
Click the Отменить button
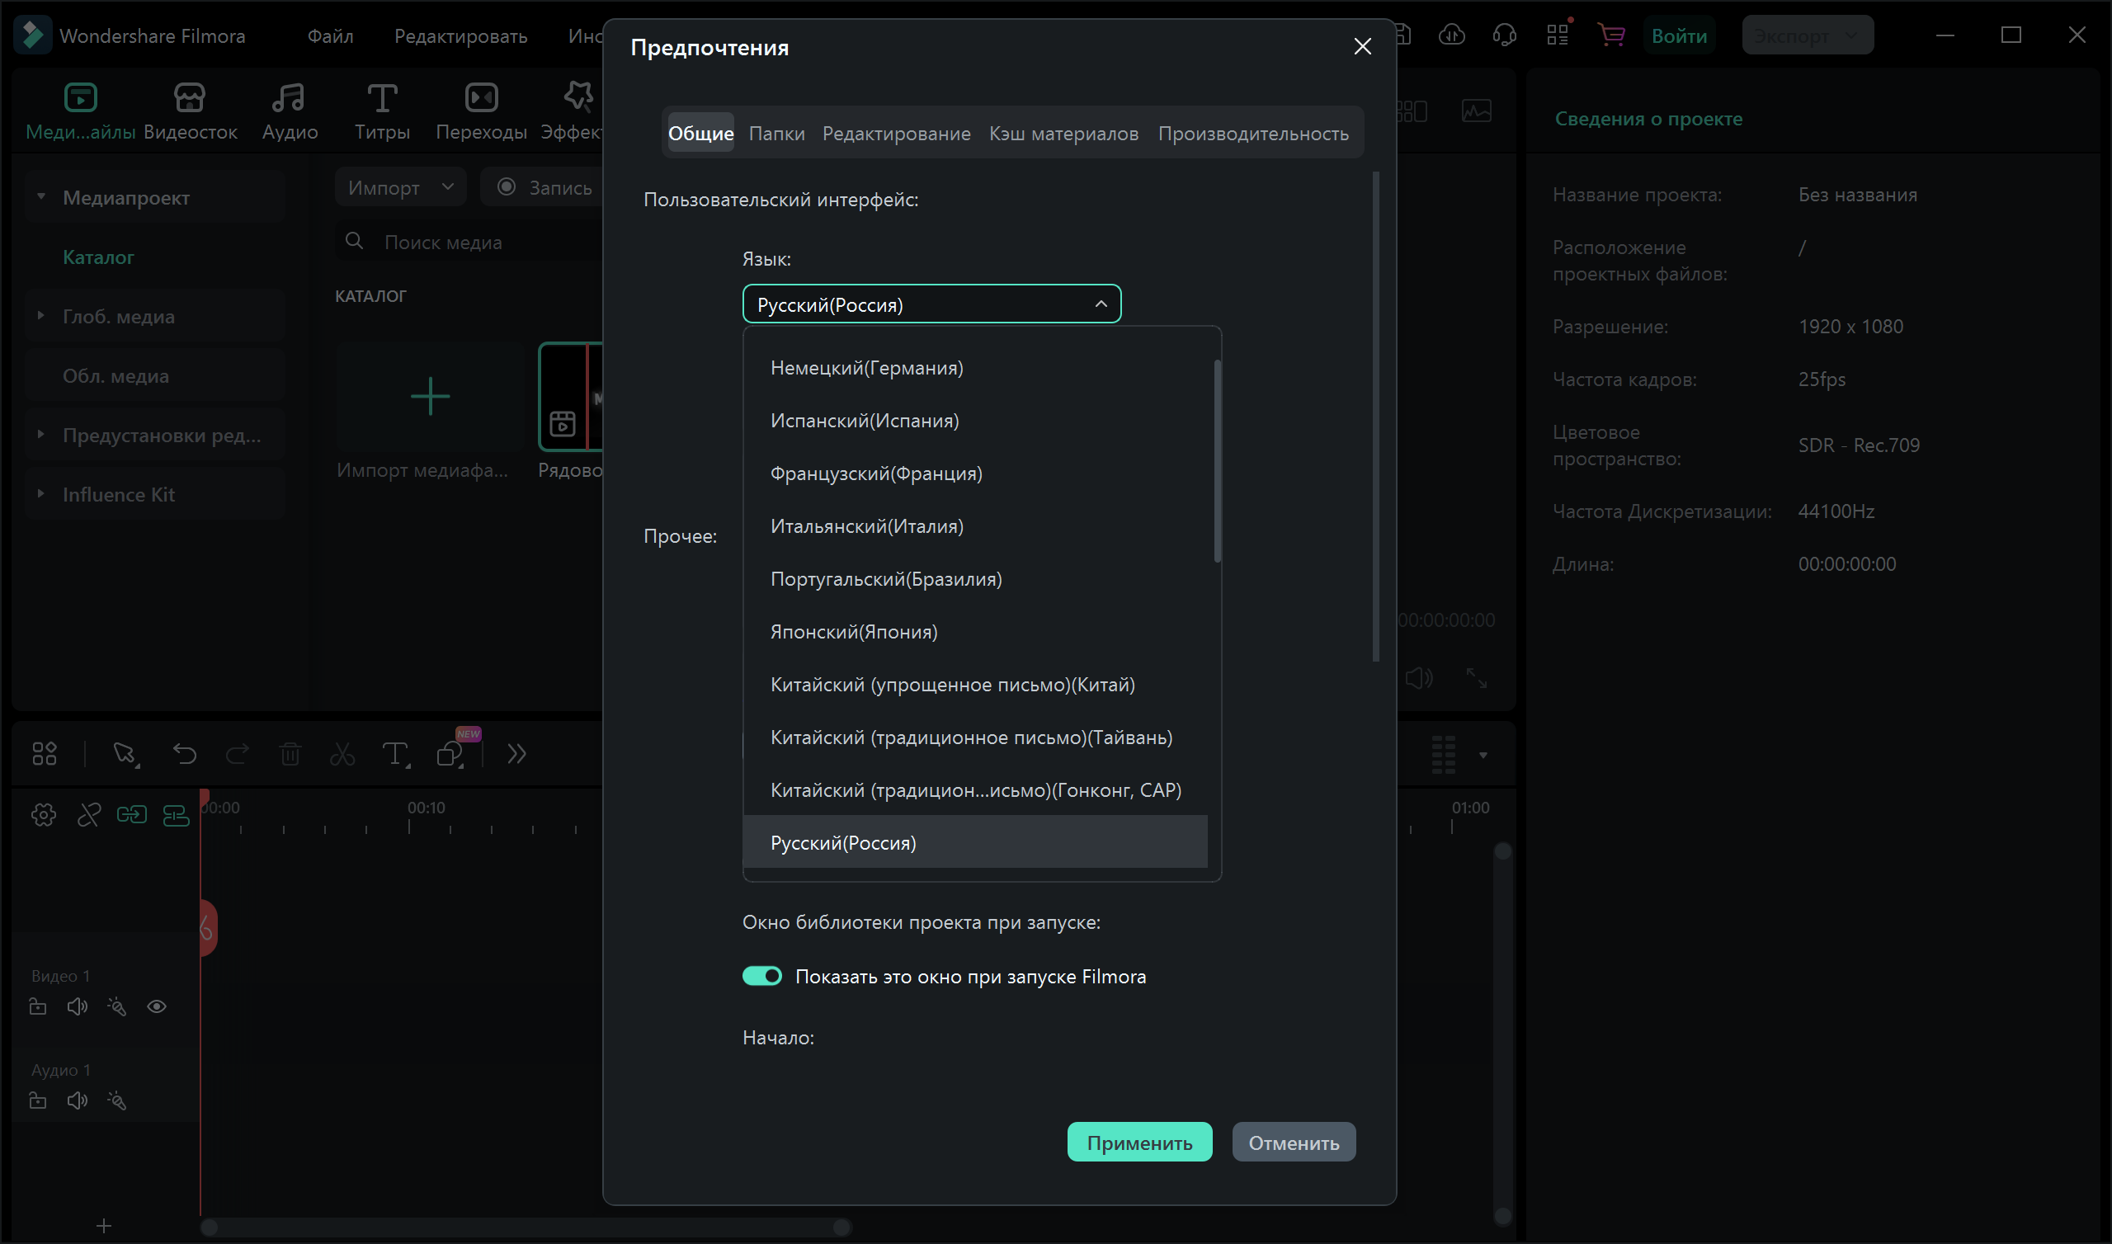click(x=1293, y=1142)
